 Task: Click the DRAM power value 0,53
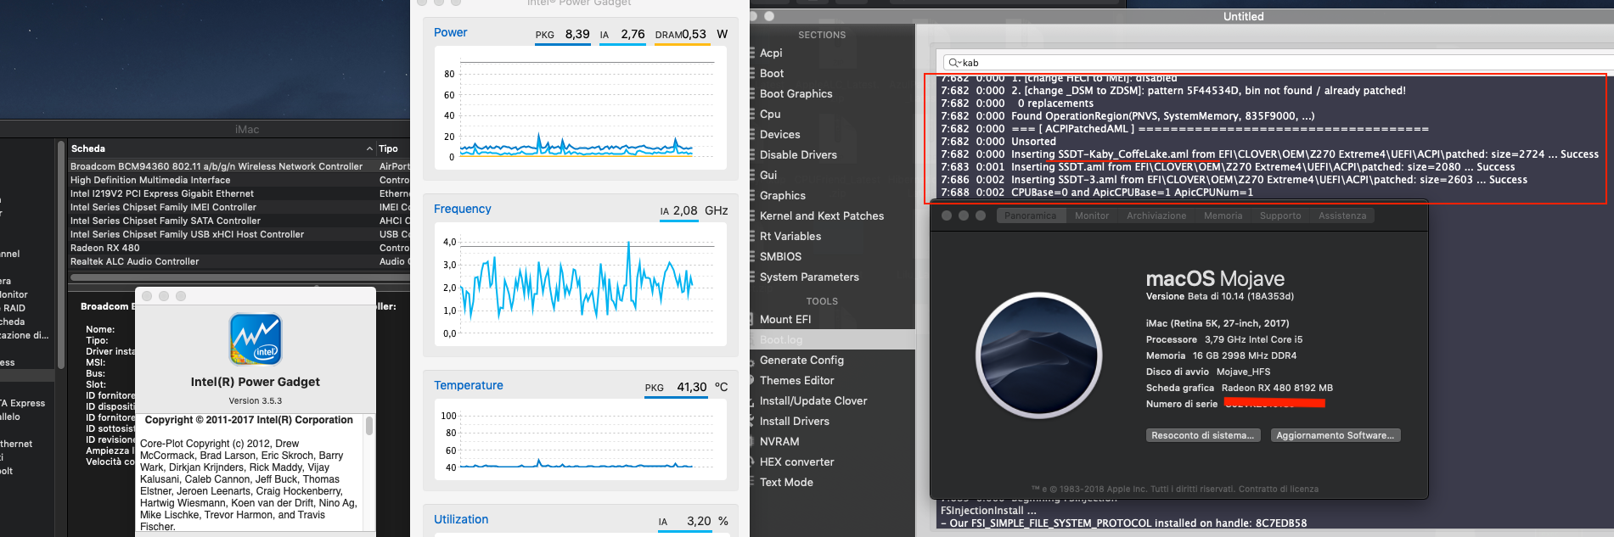pos(694,34)
